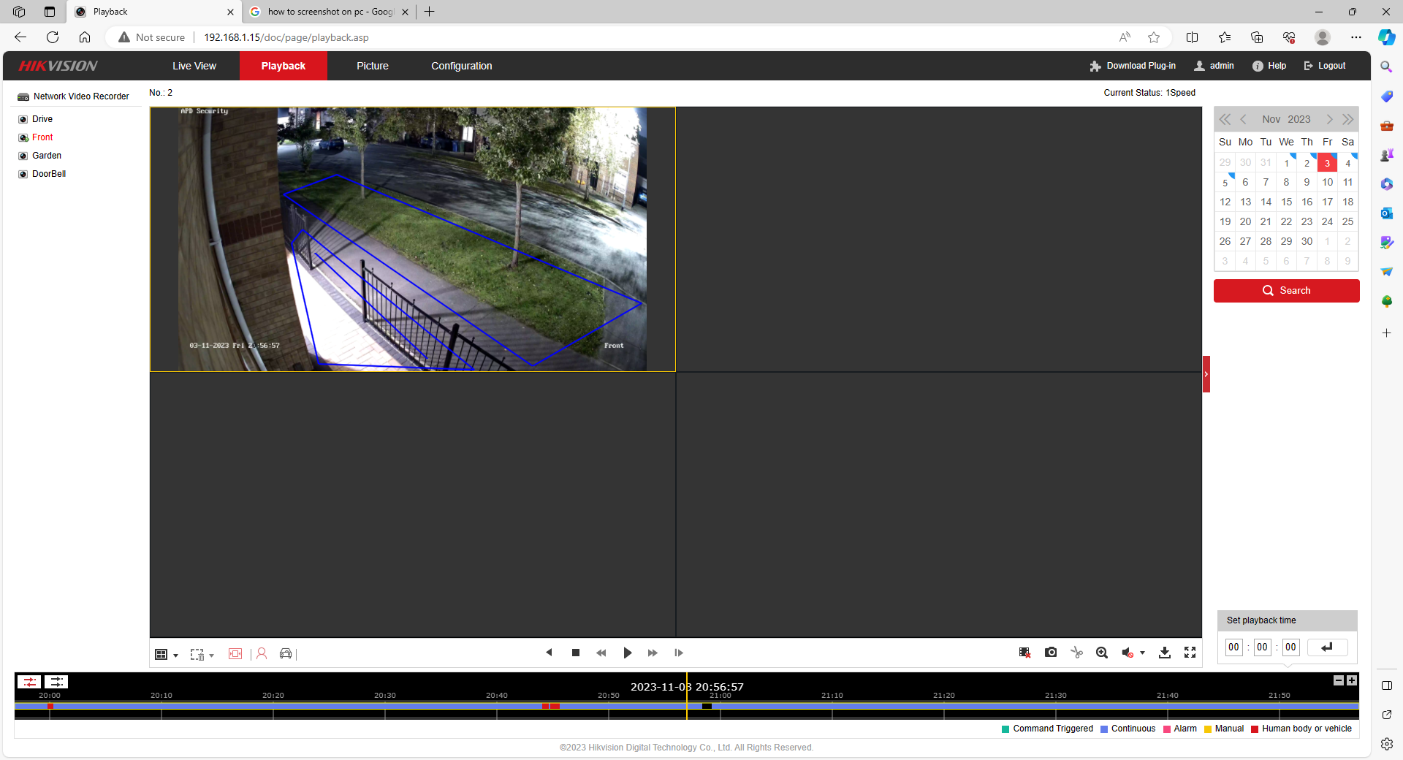
Task: Start clipping with the scissors icon
Action: coord(1076,653)
